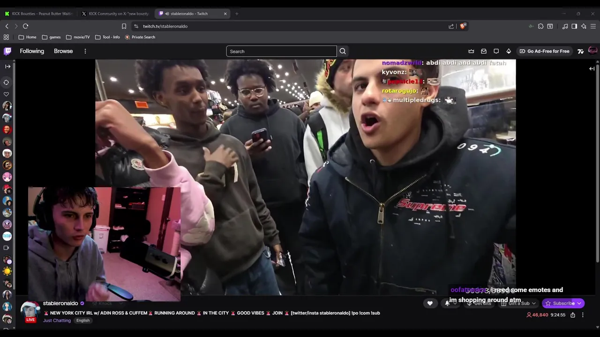Open the Following page
The image size is (600, 337).
(32, 51)
